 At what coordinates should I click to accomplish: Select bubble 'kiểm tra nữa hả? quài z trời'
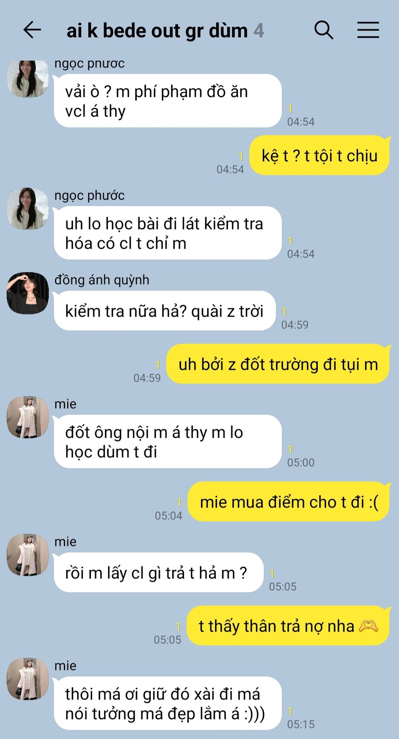click(x=164, y=311)
